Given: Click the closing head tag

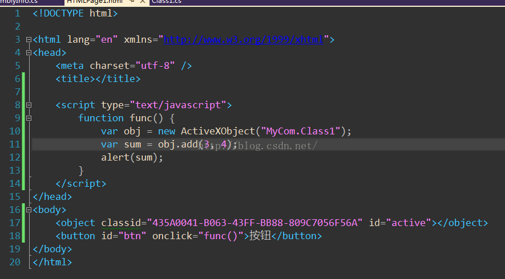Looking at the screenshot, I should (52, 196).
